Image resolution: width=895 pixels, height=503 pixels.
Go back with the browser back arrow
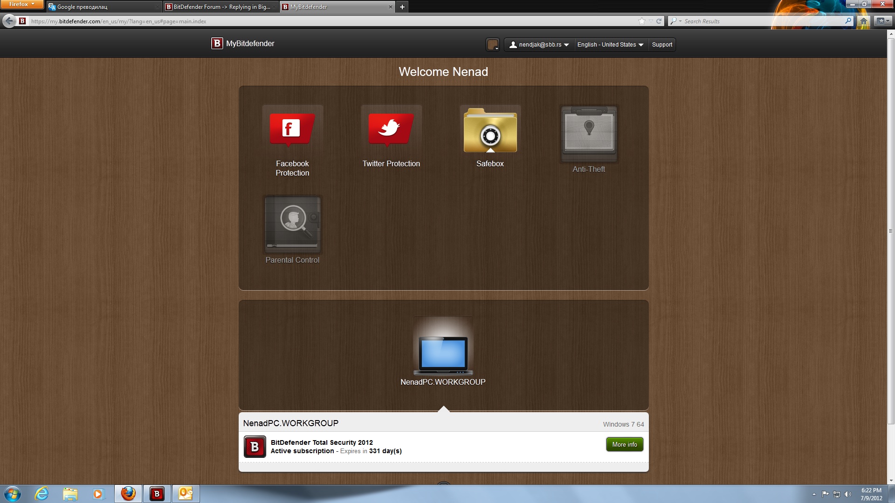click(9, 21)
